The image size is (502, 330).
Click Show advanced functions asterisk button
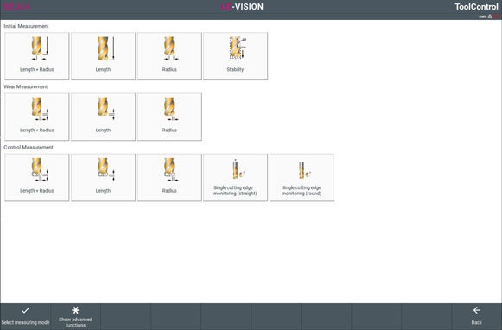[75, 316]
